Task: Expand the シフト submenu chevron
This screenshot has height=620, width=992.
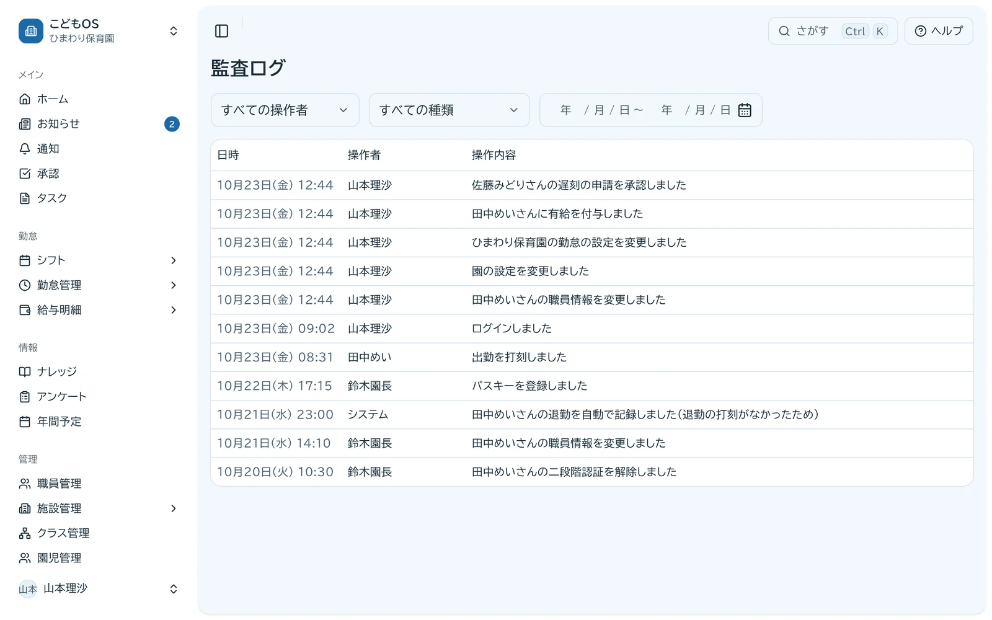Action: [174, 260]
